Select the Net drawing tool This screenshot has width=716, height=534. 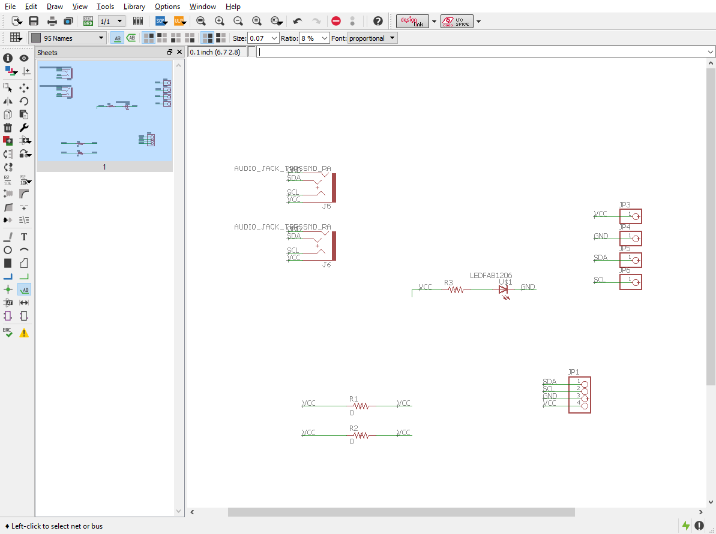[x=24, y=276]
